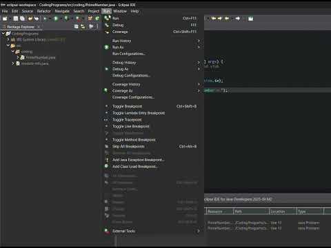Image resolution: width=331 pixels, height=248 pixels.
Task: Open Package Explorer view menu (three dots)
Action: point(97,27)
